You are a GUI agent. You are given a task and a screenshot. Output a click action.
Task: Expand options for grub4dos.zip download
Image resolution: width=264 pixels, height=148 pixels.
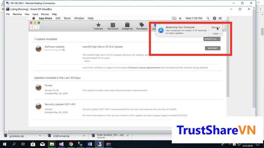tap(40, 136)
